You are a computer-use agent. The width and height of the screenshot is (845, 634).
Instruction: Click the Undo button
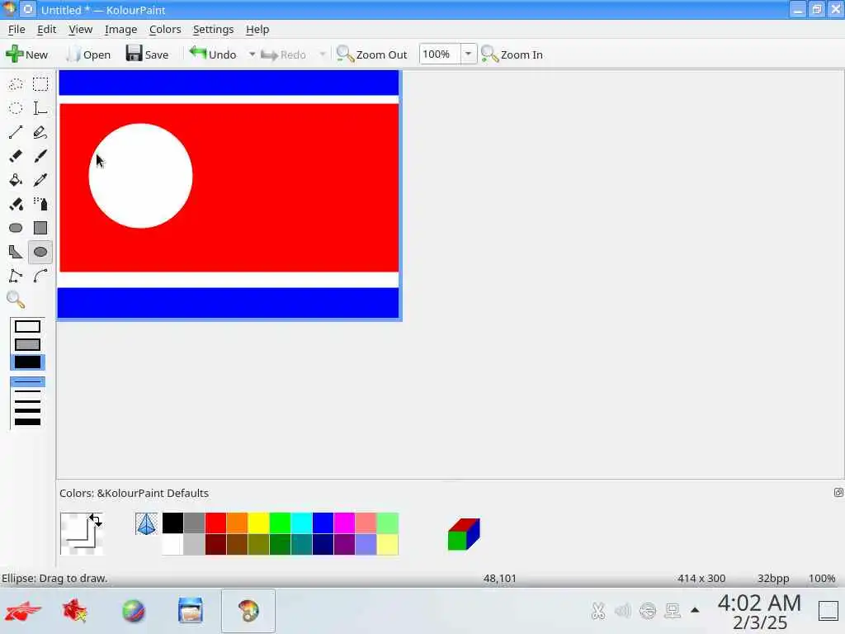pos(214,54)
